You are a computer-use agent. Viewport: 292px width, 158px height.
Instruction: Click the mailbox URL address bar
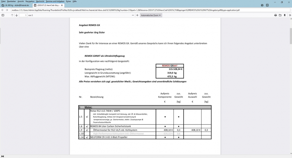pos(150,10)
